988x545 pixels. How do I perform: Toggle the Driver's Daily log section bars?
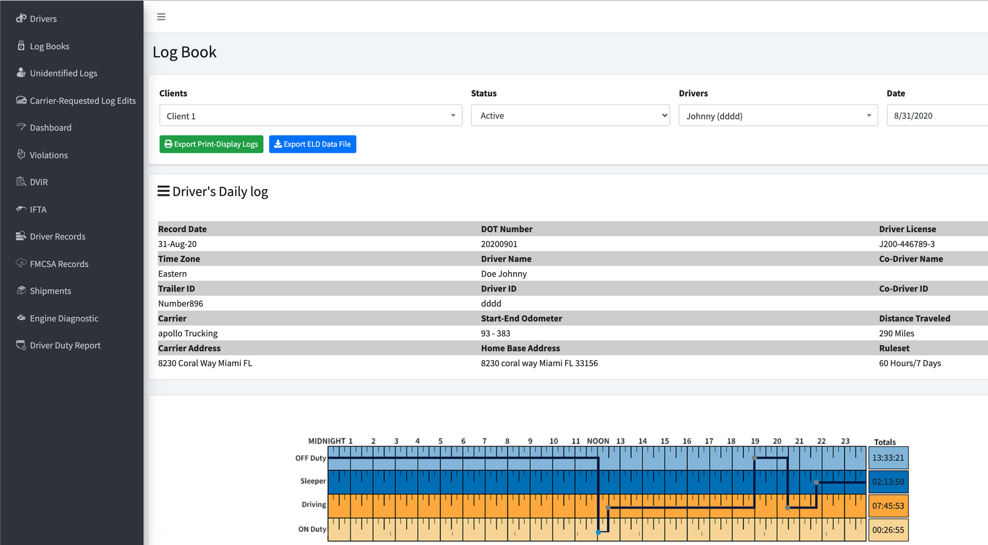(x=163, y=191)
